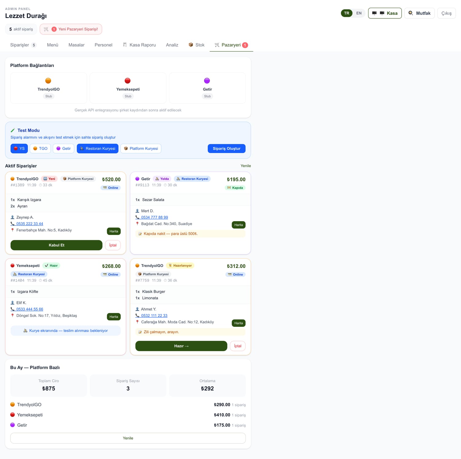
Task: Select YS platform in Test Modu
Action: click(19, 148)
